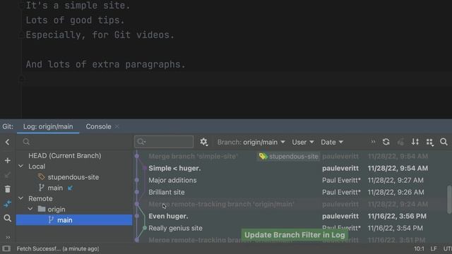Select the stupendous-site tag in Local
Image resolution: width=452 pixels, height=254 pixels.
[x=74, y=177]
